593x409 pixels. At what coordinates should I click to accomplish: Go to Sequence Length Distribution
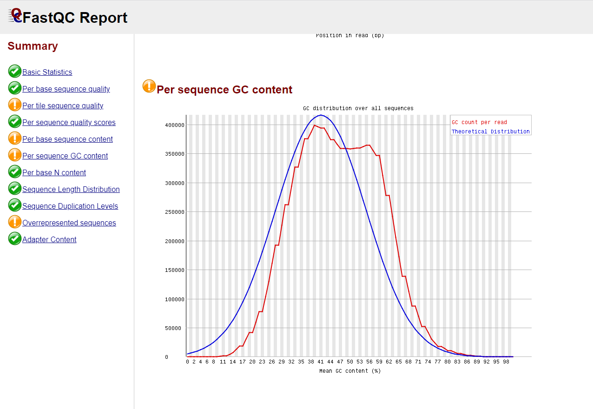tap(71, 190)
